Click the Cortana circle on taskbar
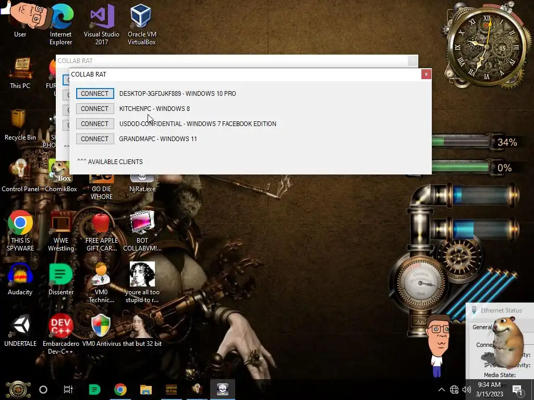The image size is (534, 400). (x=43, y=390)
